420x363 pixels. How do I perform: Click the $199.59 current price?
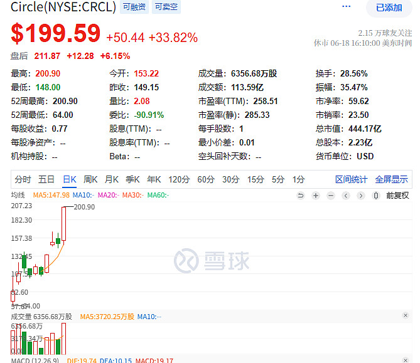tap(55, 33)
